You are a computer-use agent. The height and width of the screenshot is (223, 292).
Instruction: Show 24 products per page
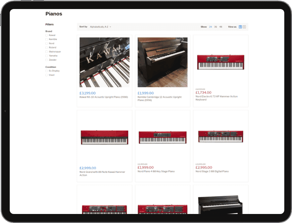point(210,27)
